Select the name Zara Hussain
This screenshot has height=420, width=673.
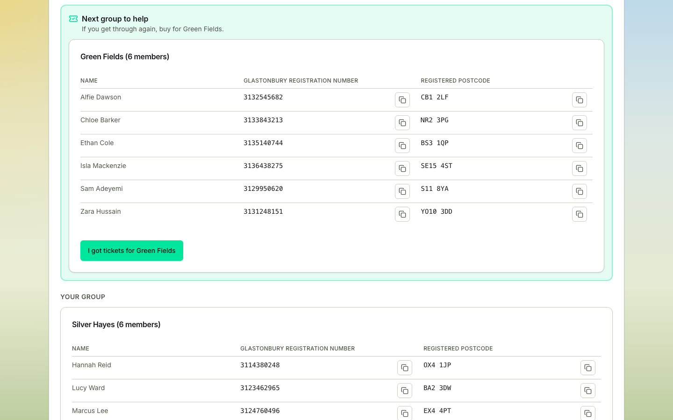click(x=100, y=211)
